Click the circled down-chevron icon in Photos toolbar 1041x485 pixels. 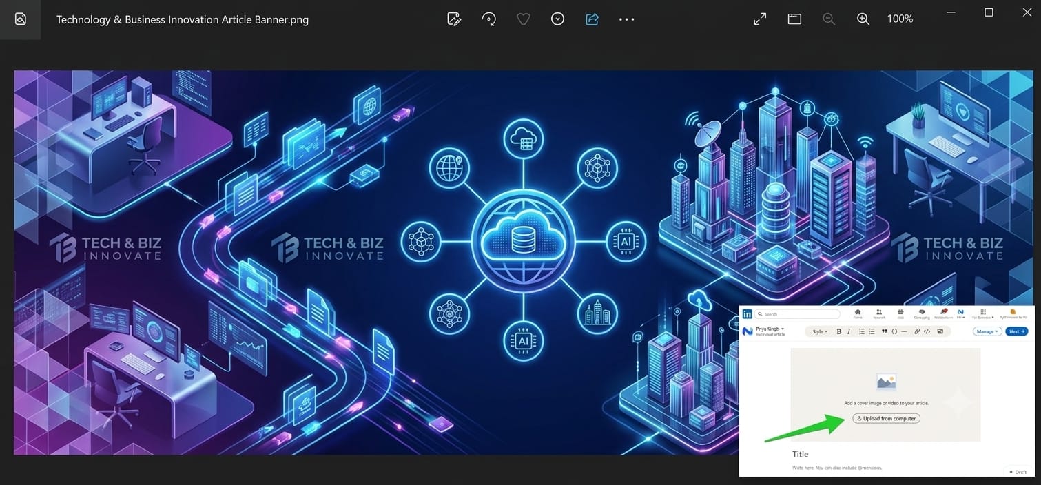(558, 19)
